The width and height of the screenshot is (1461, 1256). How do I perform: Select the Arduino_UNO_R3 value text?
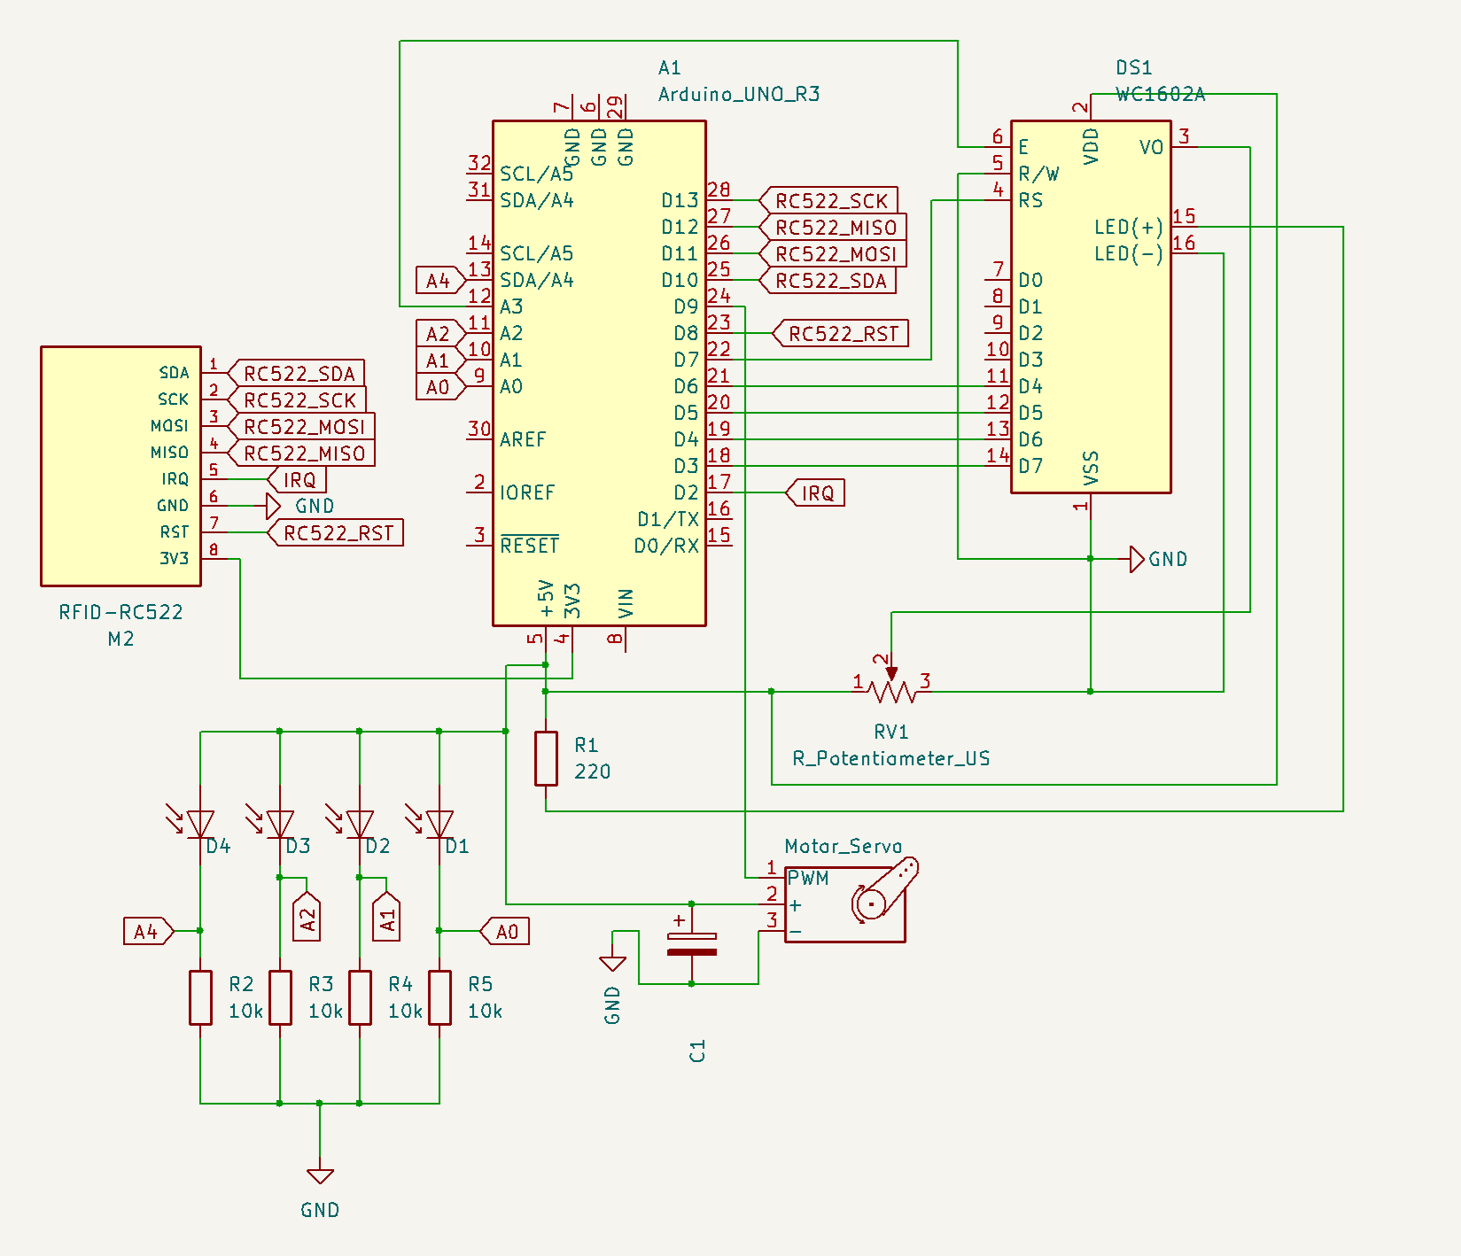tap(738, 94)
